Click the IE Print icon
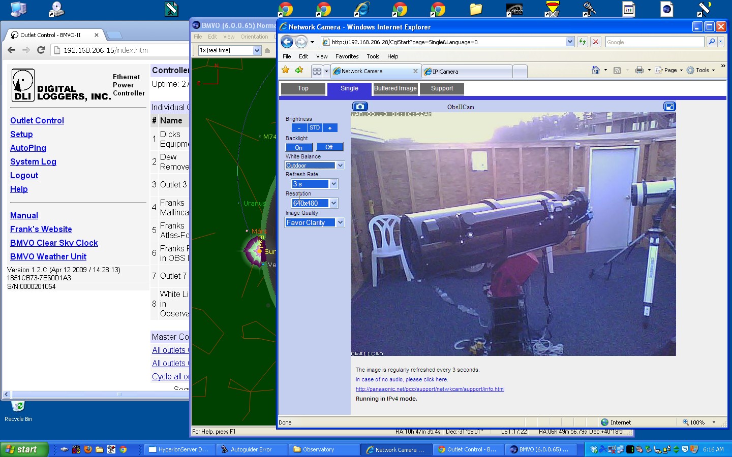 click(639, 70)
